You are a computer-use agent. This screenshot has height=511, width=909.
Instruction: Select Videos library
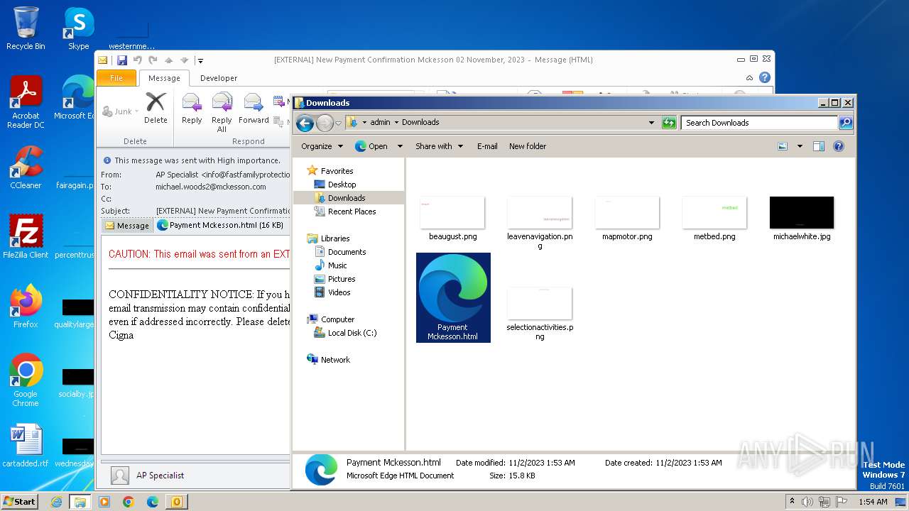coord(339,292)
